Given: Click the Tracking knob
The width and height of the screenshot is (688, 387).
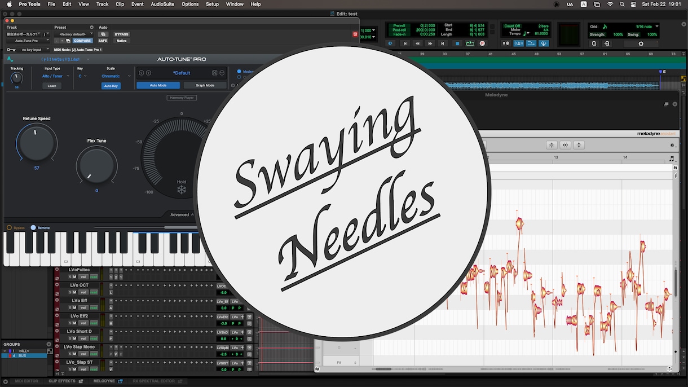Looking at the screenshot, I should pyautogui.click(x=16, y=78).
